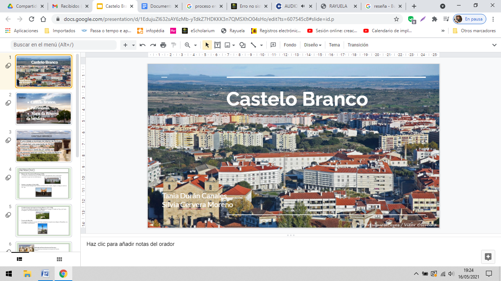501x281 pixels.
Task: Open the Windows Start menu
Action: pyautogui.click(x=9, y=274)
